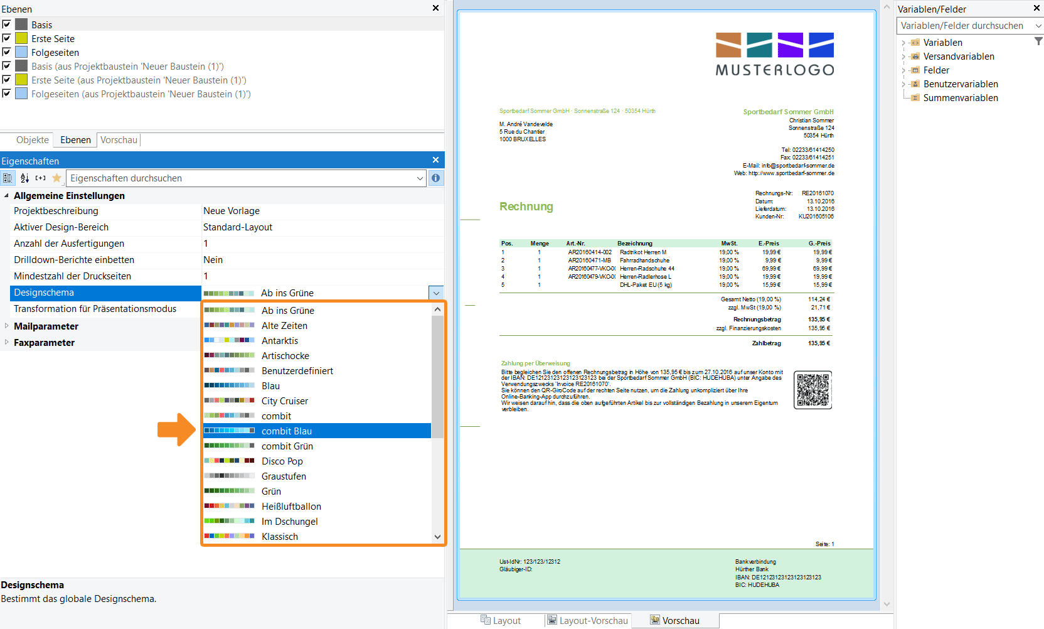The height and width of the screenshot is (629, 1044).
Task: Click the Versandvariablen printer folder icon
Action: [x=915, y=56]
